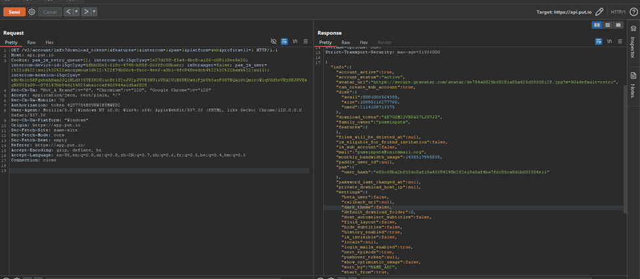Click the orange Send button
Viewport: 640px width, 279px height.
[14, 12]
